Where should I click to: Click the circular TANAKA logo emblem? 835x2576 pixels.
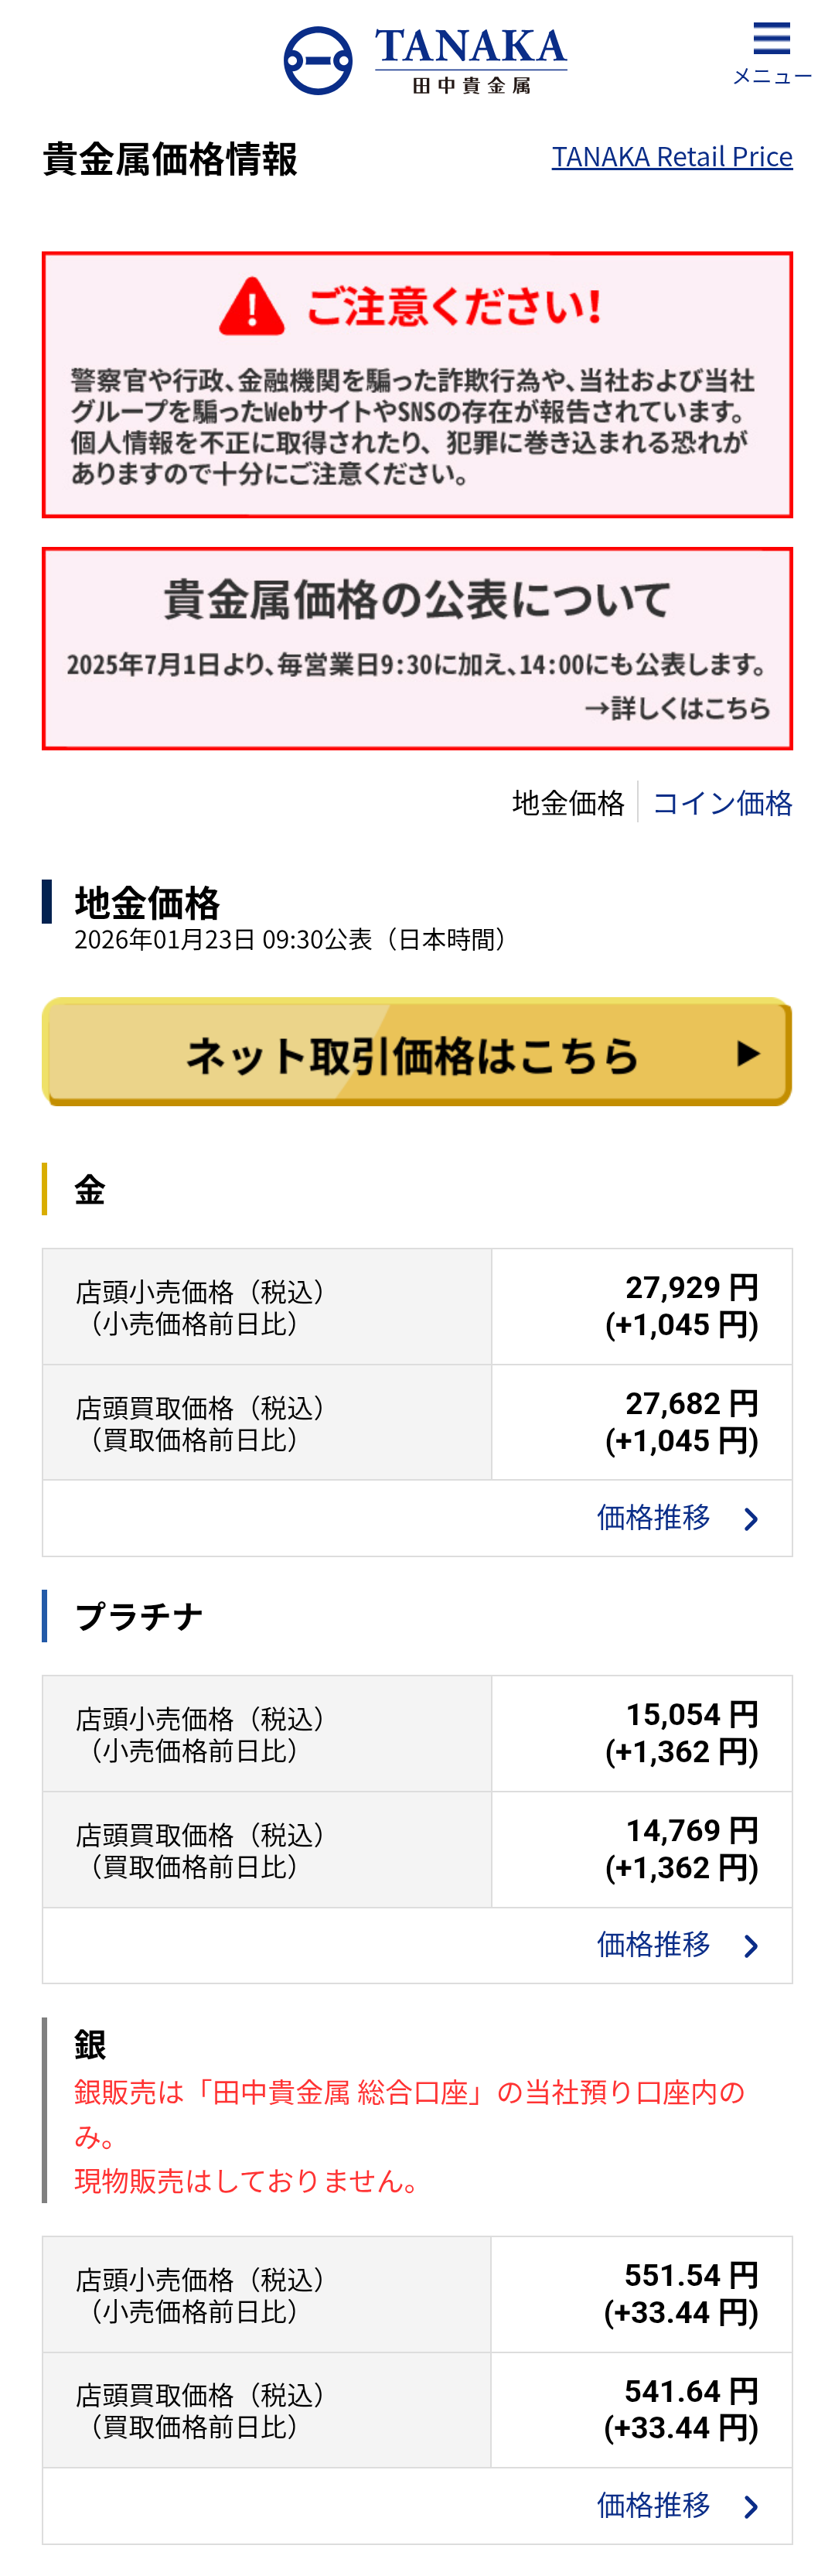click(x=318, y=61)
